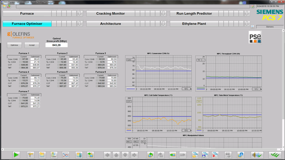Delete the screen composition red X icon
The image size is (285, 160).
[x=215, y=155]
